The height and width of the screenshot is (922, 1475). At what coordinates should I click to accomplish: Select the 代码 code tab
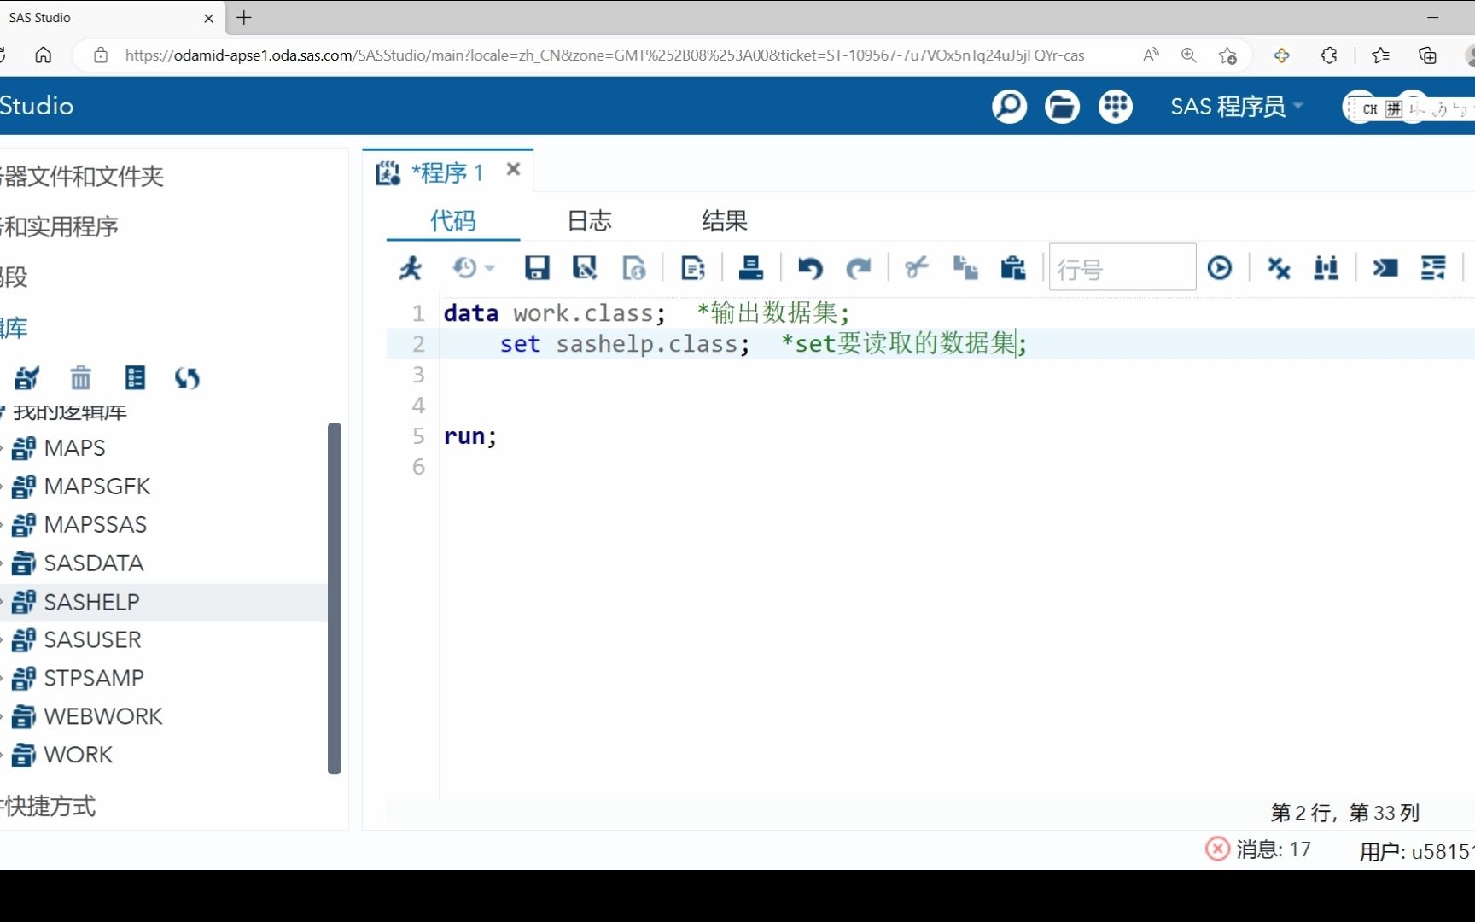click(x=453, y=221)
